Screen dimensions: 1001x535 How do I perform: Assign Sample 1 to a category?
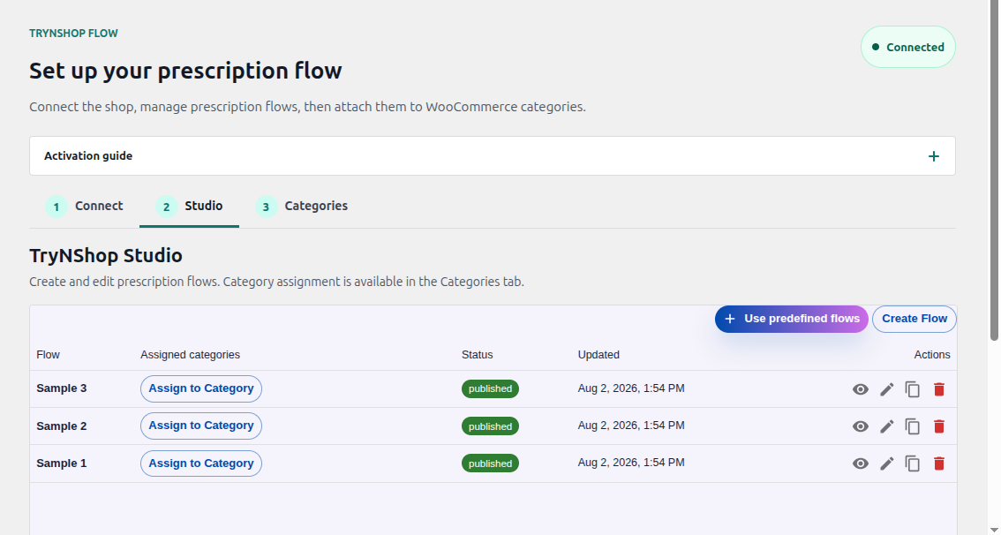tap(201, 463)
